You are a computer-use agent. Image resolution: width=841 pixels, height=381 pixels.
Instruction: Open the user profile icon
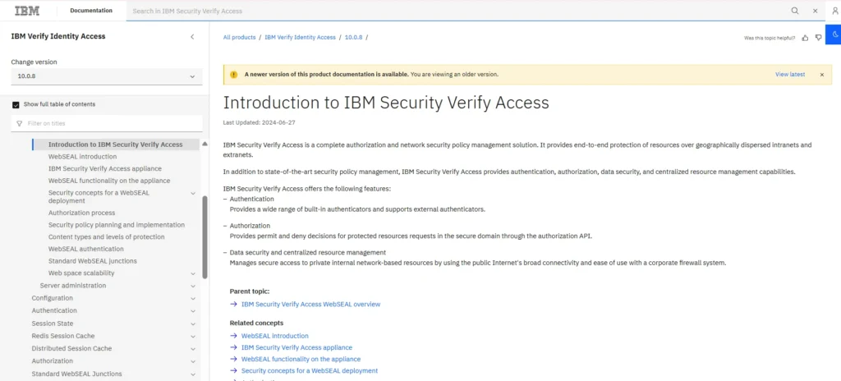835,11
